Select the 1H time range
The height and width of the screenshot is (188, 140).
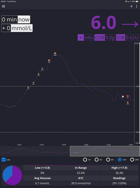85,160
